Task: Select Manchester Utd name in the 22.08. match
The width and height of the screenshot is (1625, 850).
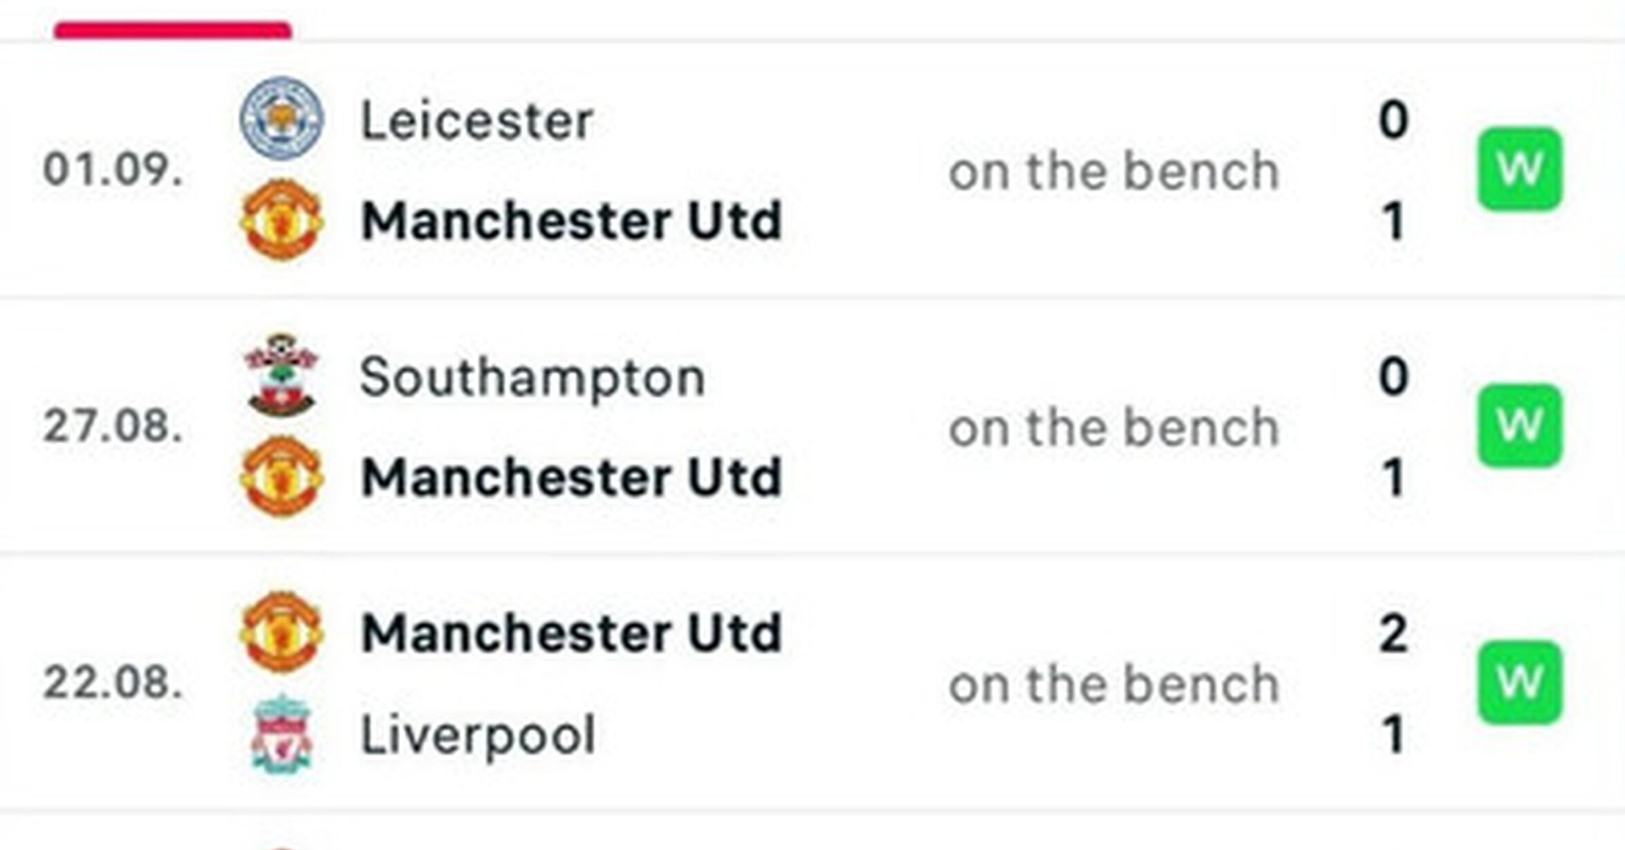Action: click(x=571, y=633)
